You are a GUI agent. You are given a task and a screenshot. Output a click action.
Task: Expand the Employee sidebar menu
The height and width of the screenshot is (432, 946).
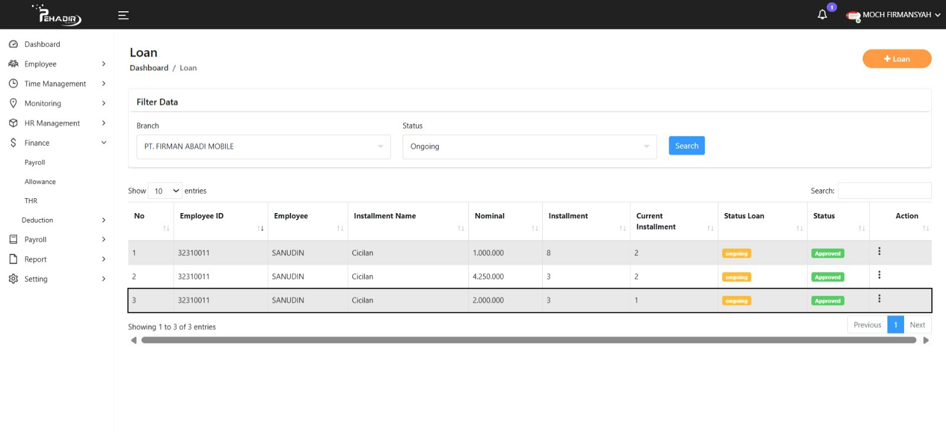tap(56, 64)
